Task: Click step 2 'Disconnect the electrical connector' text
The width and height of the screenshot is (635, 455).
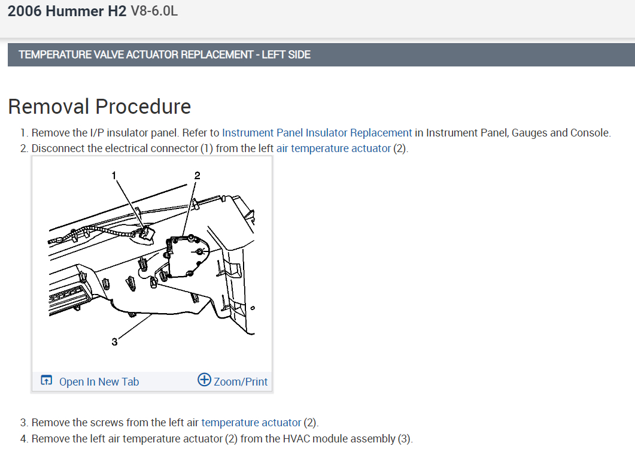Action: 114,148
